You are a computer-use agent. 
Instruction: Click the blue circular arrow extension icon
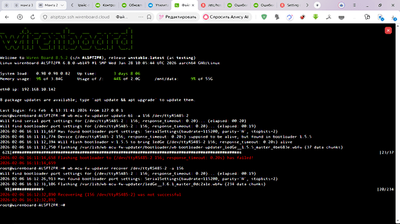coord(289,17)
